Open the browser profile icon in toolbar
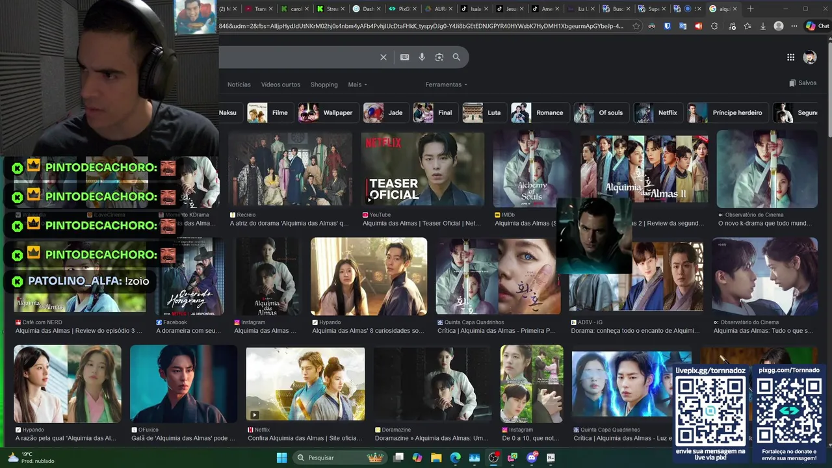 pyautogui.click(x=779, y=26)
